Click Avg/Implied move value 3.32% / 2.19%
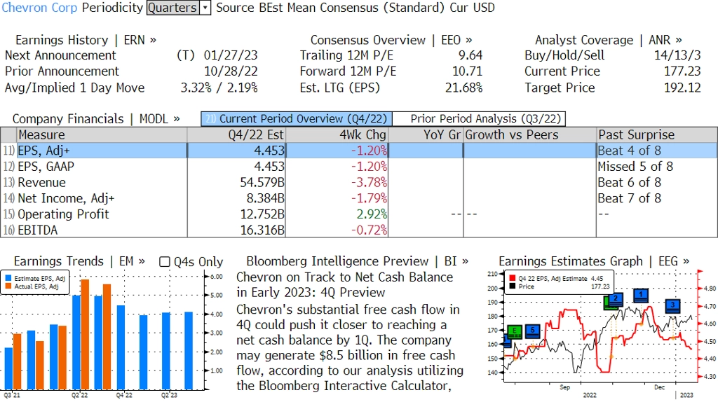Viewport: 718px width, 402px height. pos(219,88)
